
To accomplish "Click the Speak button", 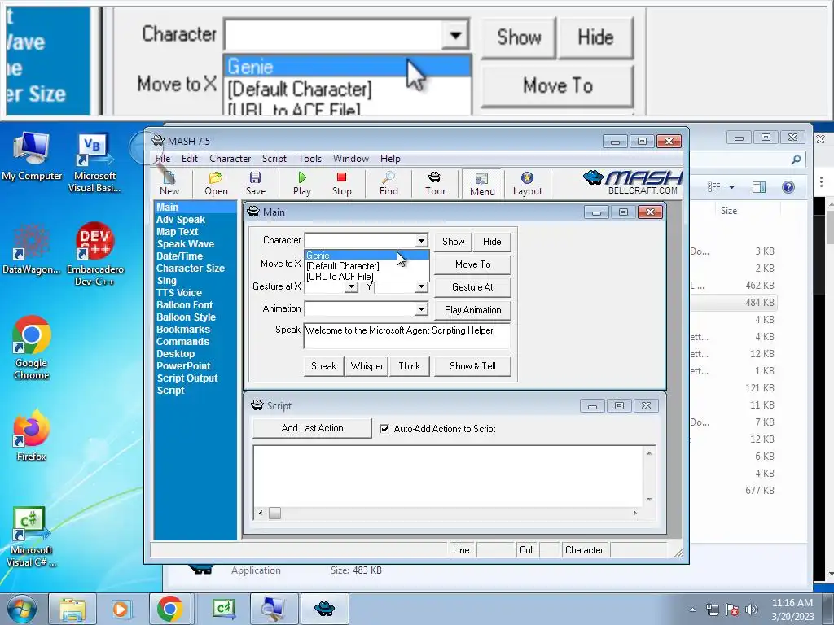I will coord(323,366).
